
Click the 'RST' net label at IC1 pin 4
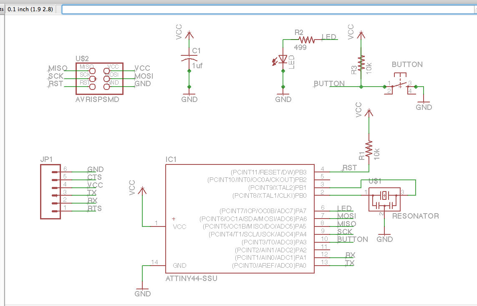(350, 167)
